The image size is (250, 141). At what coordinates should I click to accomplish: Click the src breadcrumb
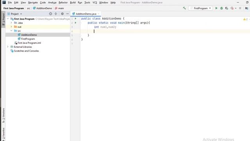pyautogui.click(x=29, y=8)
